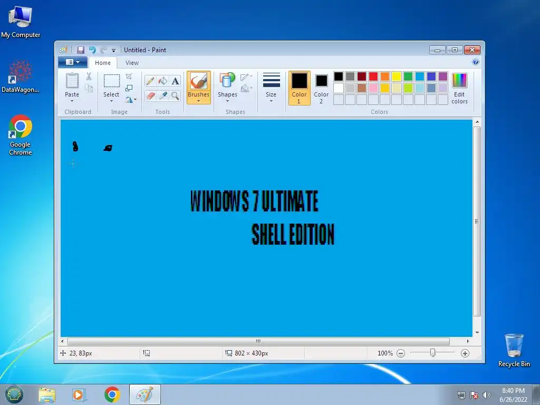The width and height of the screenshot is (540, 405).
Task: Pick the pink color swatch
Action: (x=373, y=88)
